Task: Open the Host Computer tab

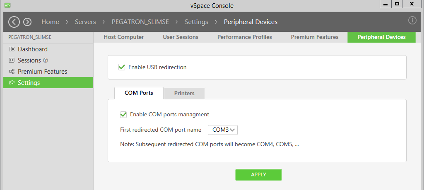Action: point(123,37)
